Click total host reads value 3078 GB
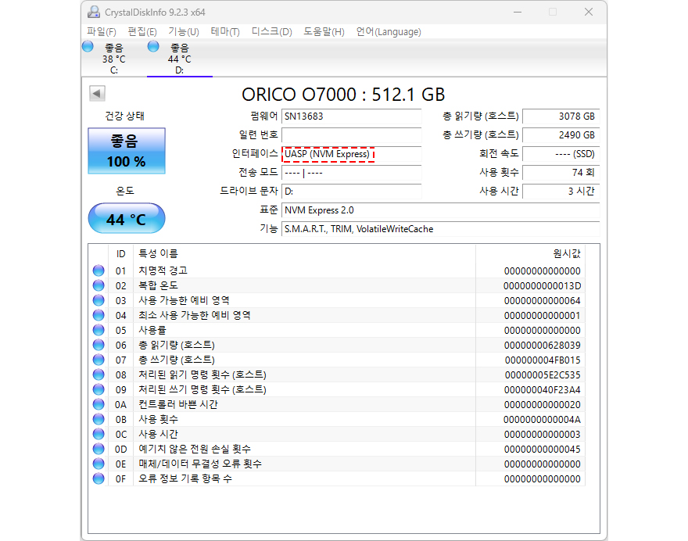This screenshot has height=541, width=688. pyautogui.click(x=561, y=116)
